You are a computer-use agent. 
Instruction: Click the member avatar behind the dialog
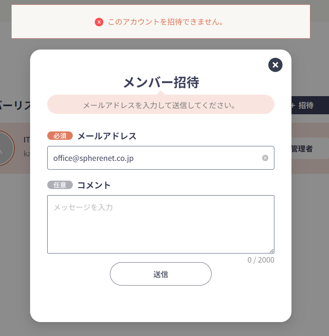click(x=4, y=148)
